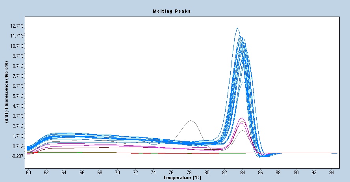The image size is (350, 182).
Task: Click the magenta curve peak near 84°C
Action: point(242,118)
